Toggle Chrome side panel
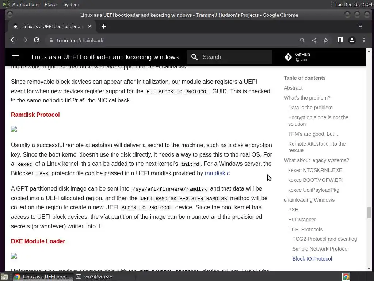The height and width of the screenshot is (281, 374). pos(340,40)
